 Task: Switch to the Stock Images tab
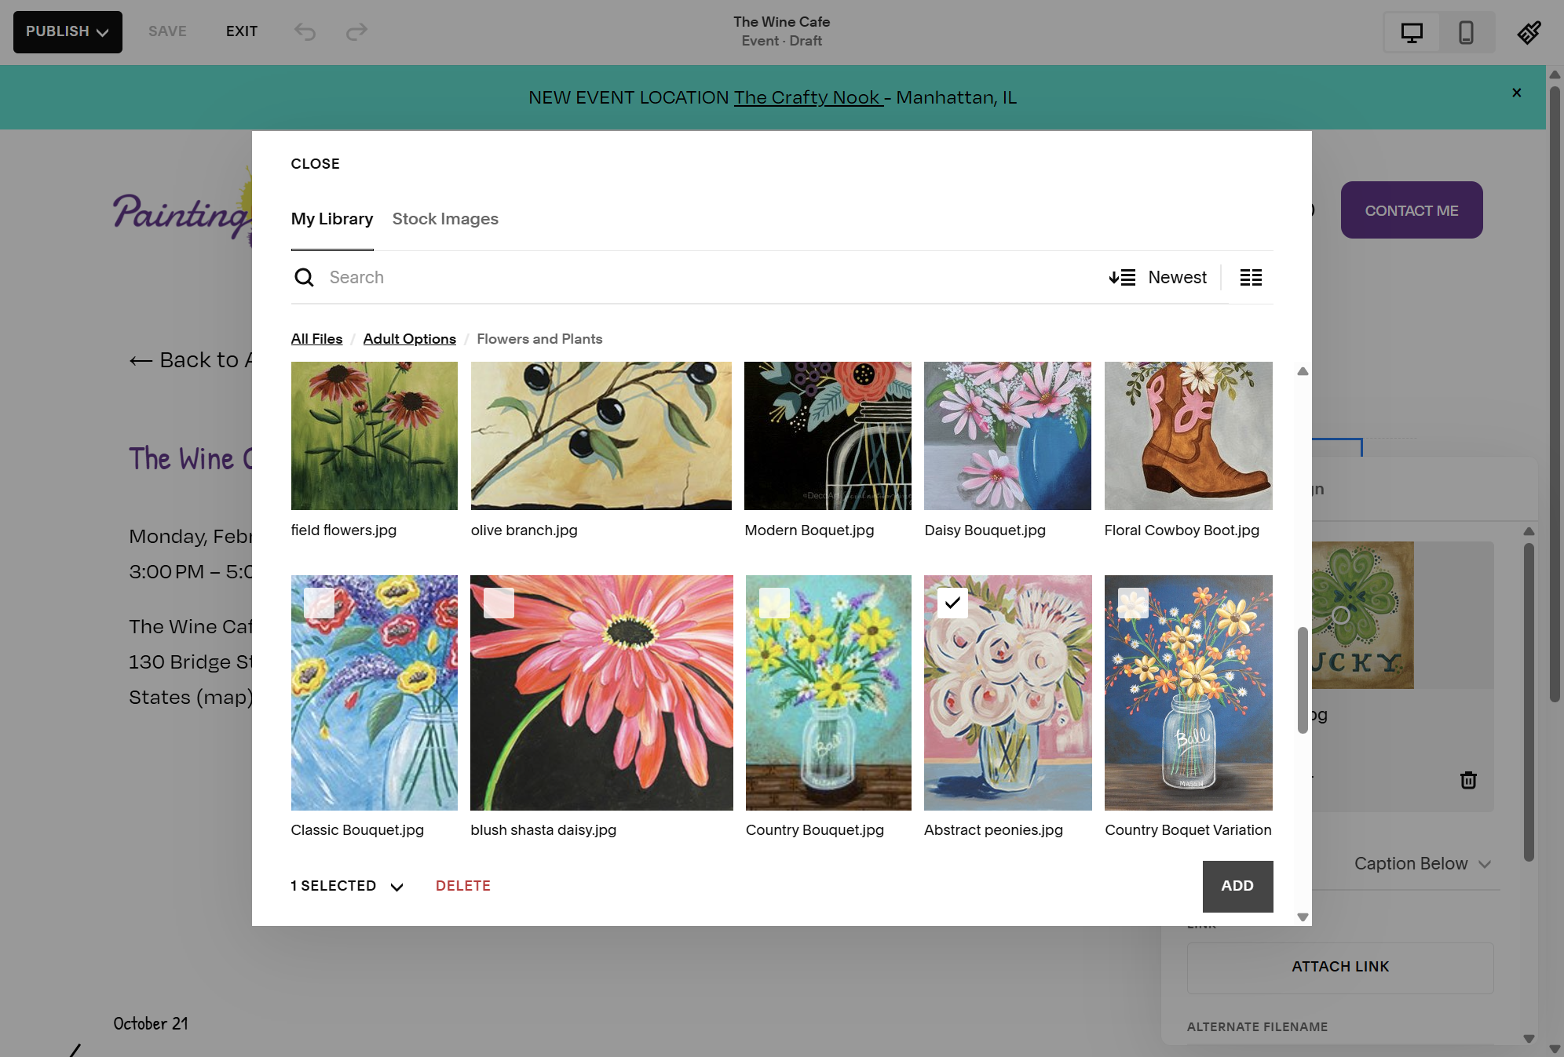point(445,219)
